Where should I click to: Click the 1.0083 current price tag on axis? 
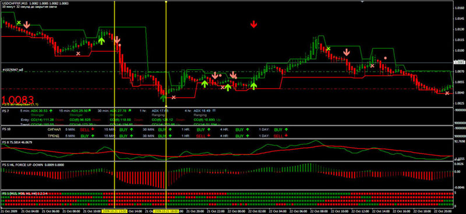point(460,62)
